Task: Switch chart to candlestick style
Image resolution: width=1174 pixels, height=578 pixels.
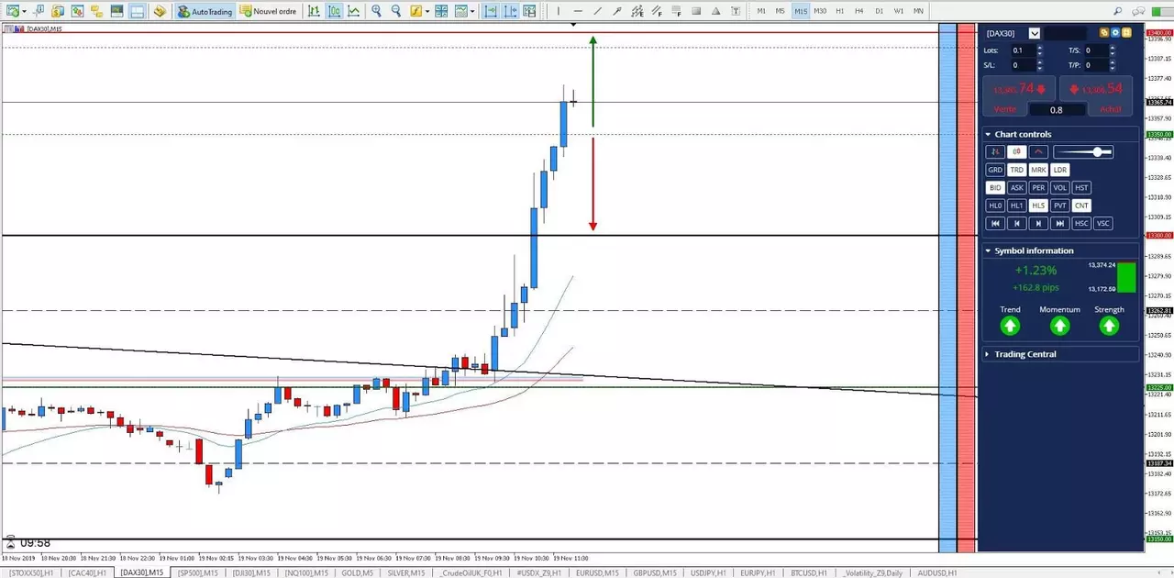Action: pos(334,11)
